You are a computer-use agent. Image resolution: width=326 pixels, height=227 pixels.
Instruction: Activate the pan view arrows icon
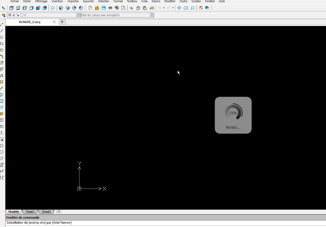pyautogui.click(x=179, y=8)
